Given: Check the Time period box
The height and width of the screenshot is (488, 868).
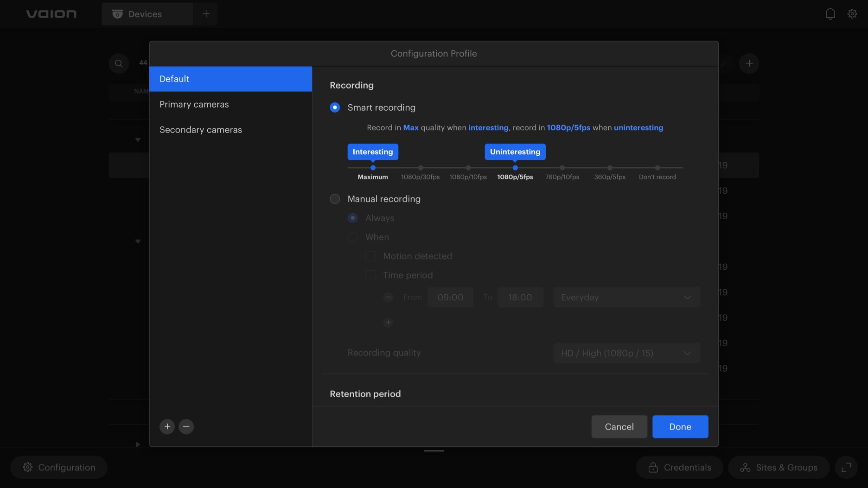Looking at the screenshot, I should pos(370,275).
